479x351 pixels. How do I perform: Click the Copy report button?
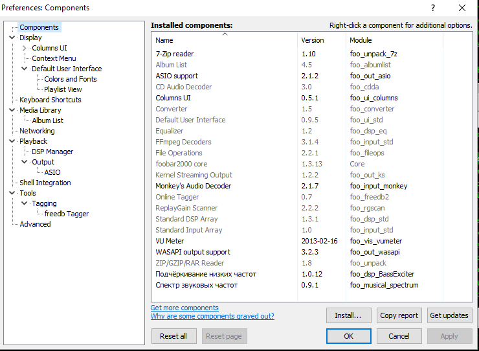pyautogui.click(x=399, y=315)
